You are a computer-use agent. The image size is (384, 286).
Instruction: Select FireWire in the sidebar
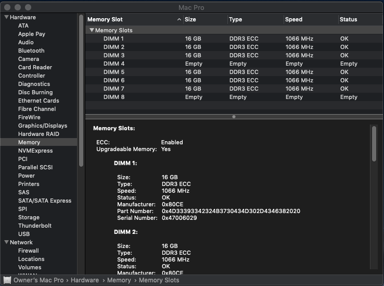point(29,117)
